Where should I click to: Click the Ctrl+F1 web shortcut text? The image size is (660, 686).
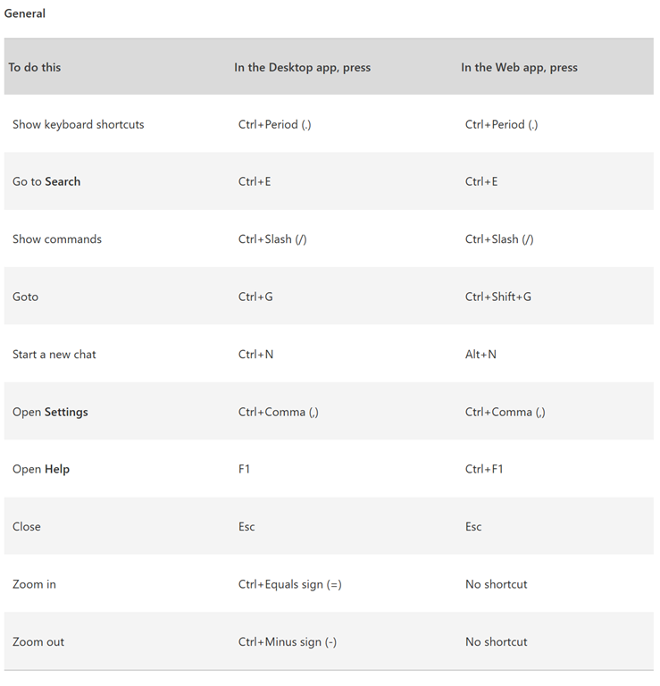pyautogui.click(x=484, y=469)
